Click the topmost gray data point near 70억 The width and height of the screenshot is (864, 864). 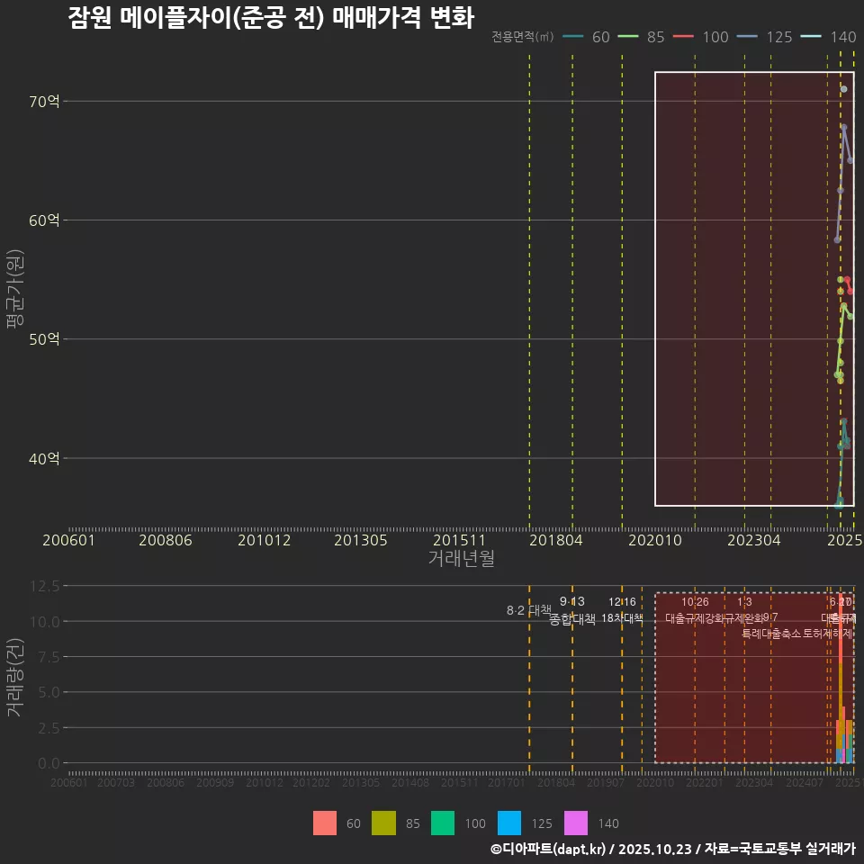pos(844,89)
